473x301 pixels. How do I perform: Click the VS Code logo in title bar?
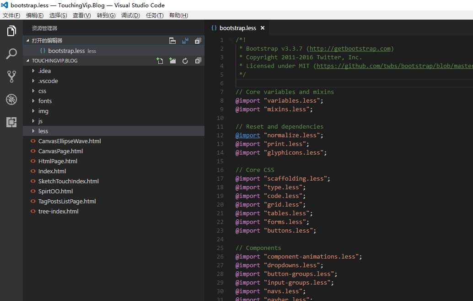5,5
